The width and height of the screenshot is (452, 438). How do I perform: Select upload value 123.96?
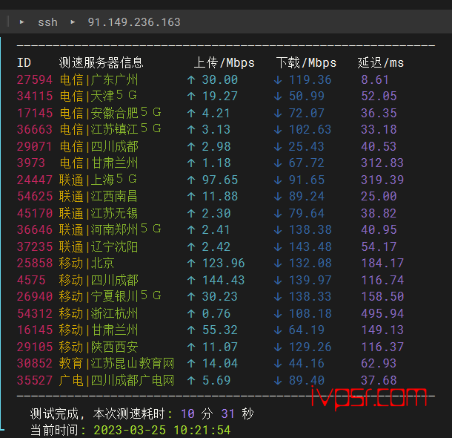point(223,263)
